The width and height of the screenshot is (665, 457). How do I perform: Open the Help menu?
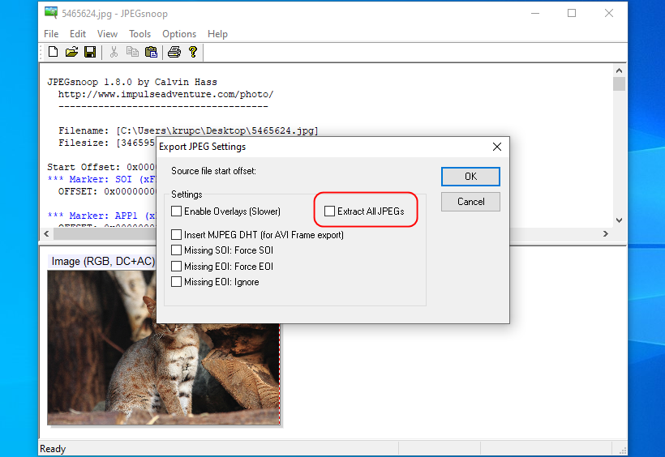217,34
